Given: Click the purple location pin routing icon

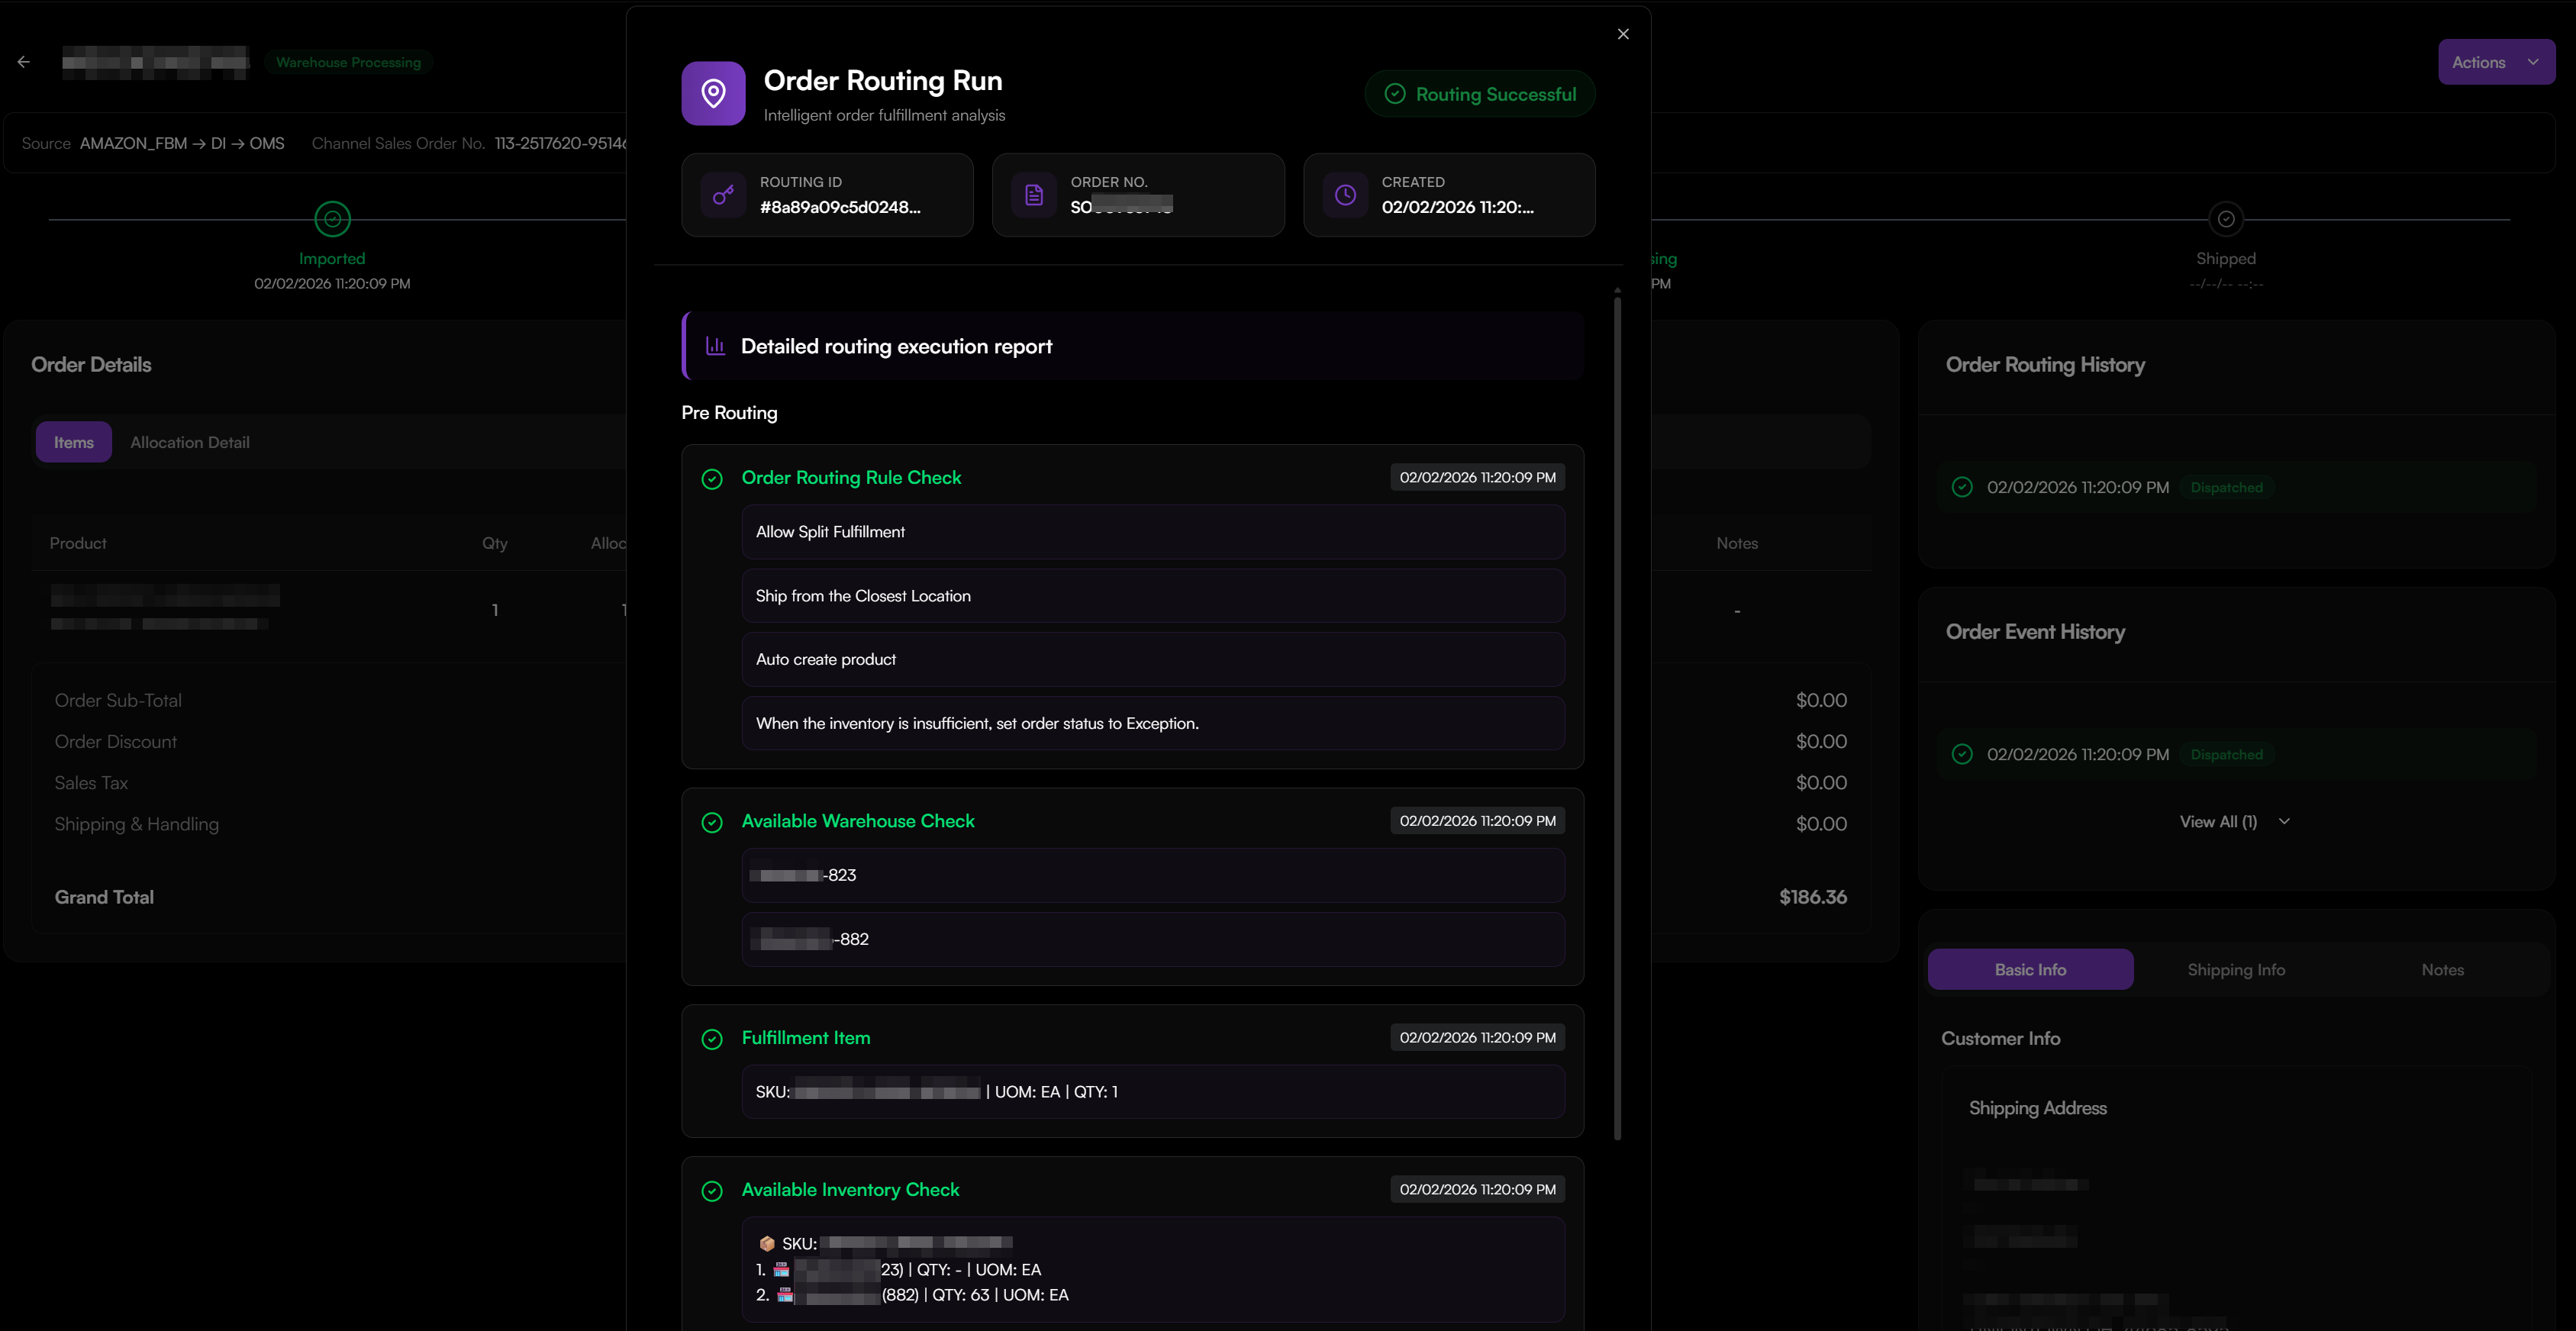Looking at the screenshot, I should pos(713,94).
